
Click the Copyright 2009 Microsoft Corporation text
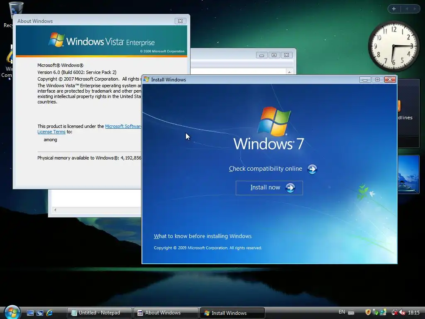tap(208, 248)
